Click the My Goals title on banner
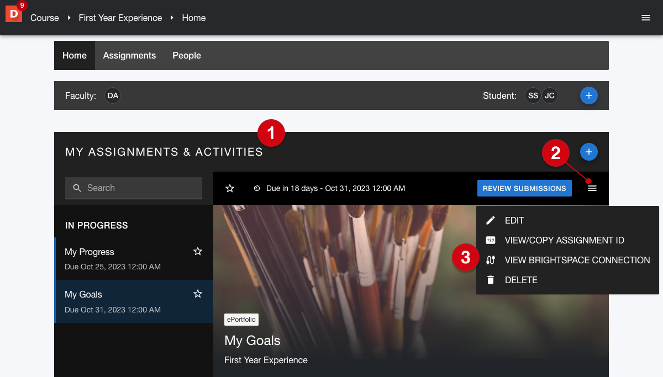The width and height of the screenshot is (663, 377). point(252,341)
